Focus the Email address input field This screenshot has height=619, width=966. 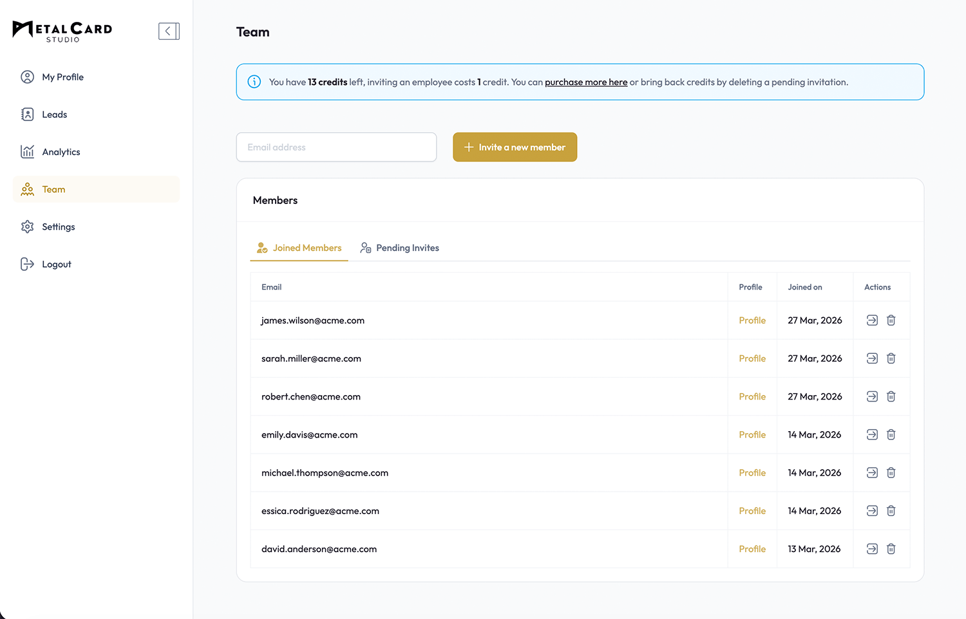(336, 147)
